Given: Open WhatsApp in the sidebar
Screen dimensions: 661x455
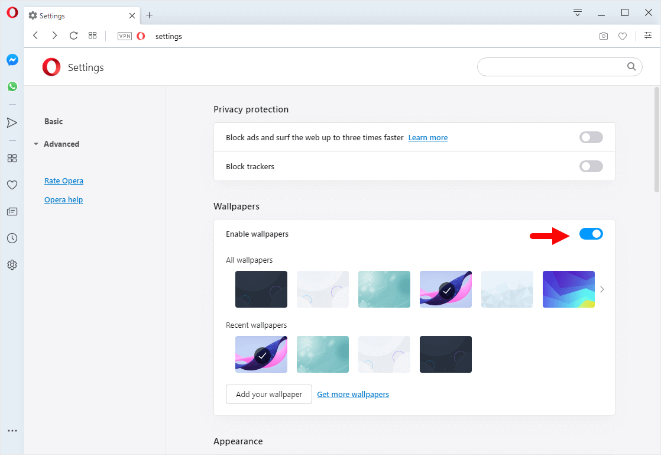Looking at the screenshot, I should [x=12, y=86].
